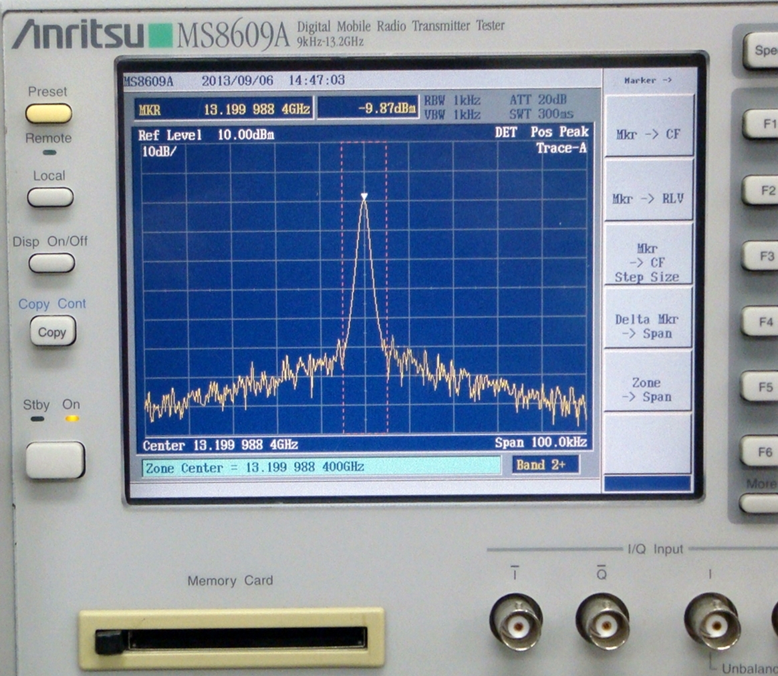Push the Copy button

pos(53,332)
